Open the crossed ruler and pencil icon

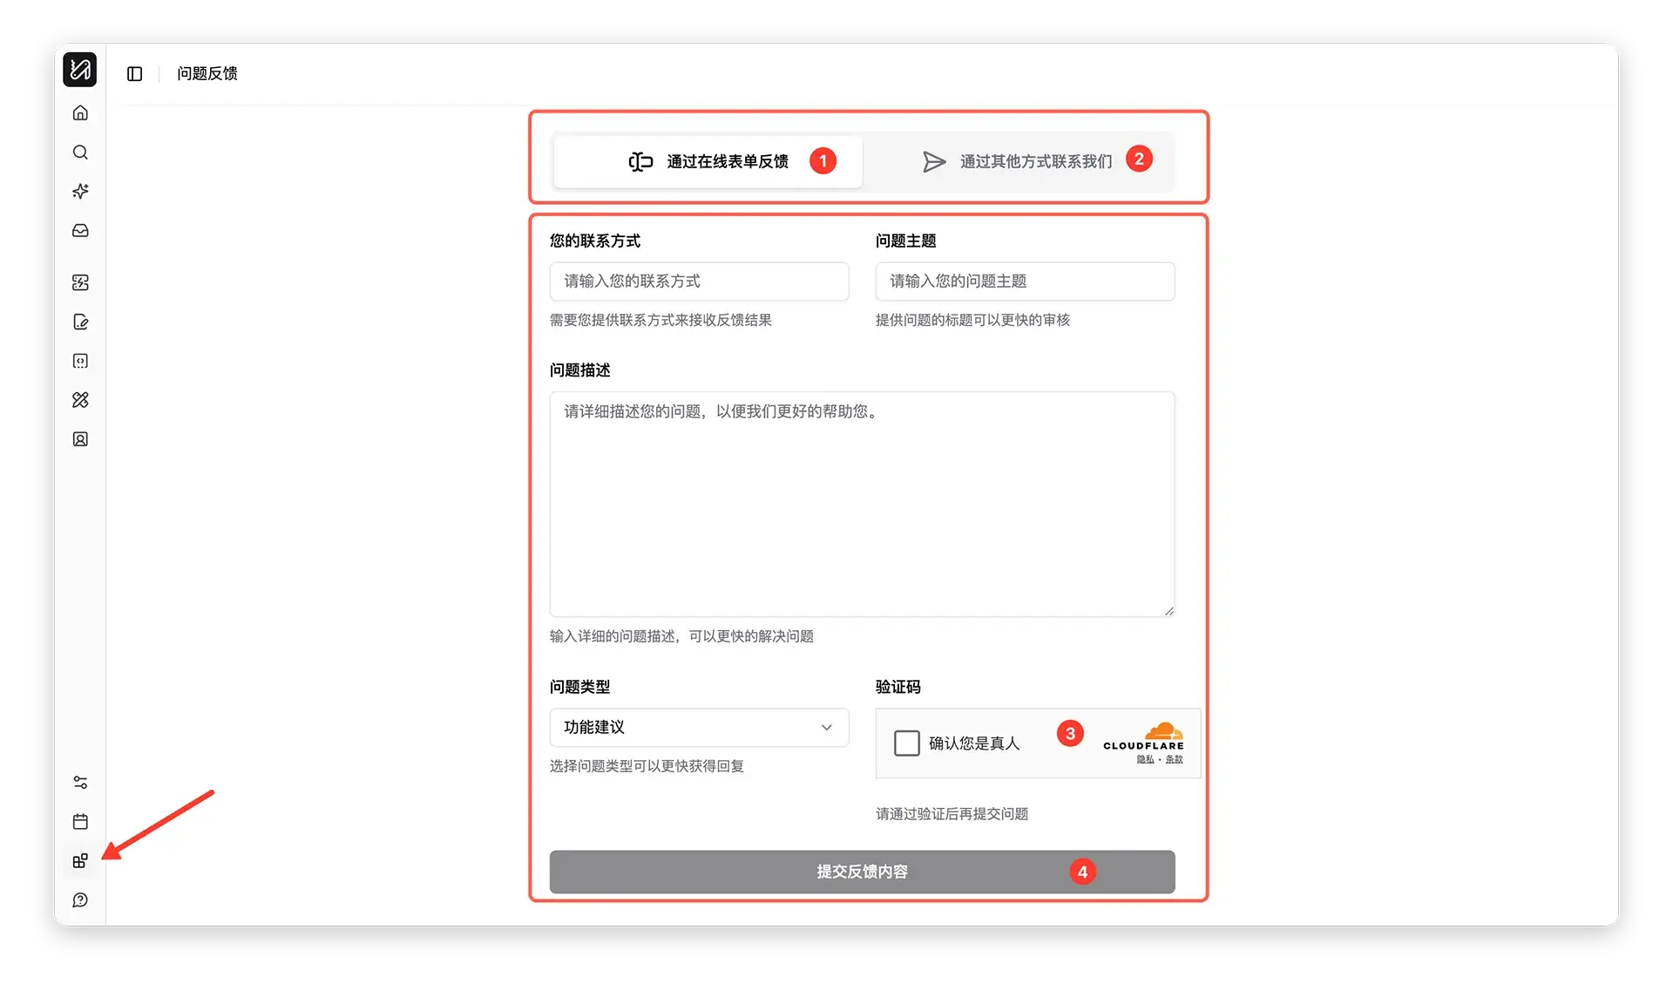[80, 400]
